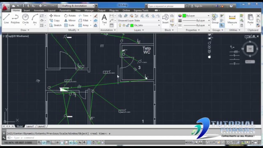Toggle layer on/off lightbulb icon
263x148 pixels.
pos(120,25)
